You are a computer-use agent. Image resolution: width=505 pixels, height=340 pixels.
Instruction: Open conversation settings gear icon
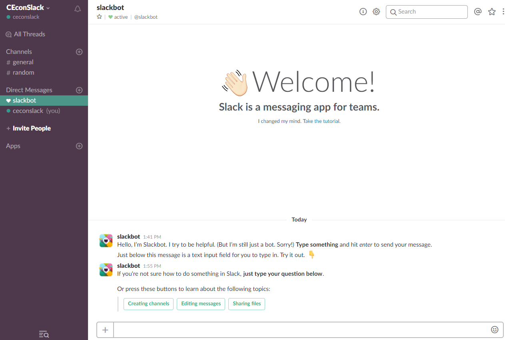pos(376,12)
